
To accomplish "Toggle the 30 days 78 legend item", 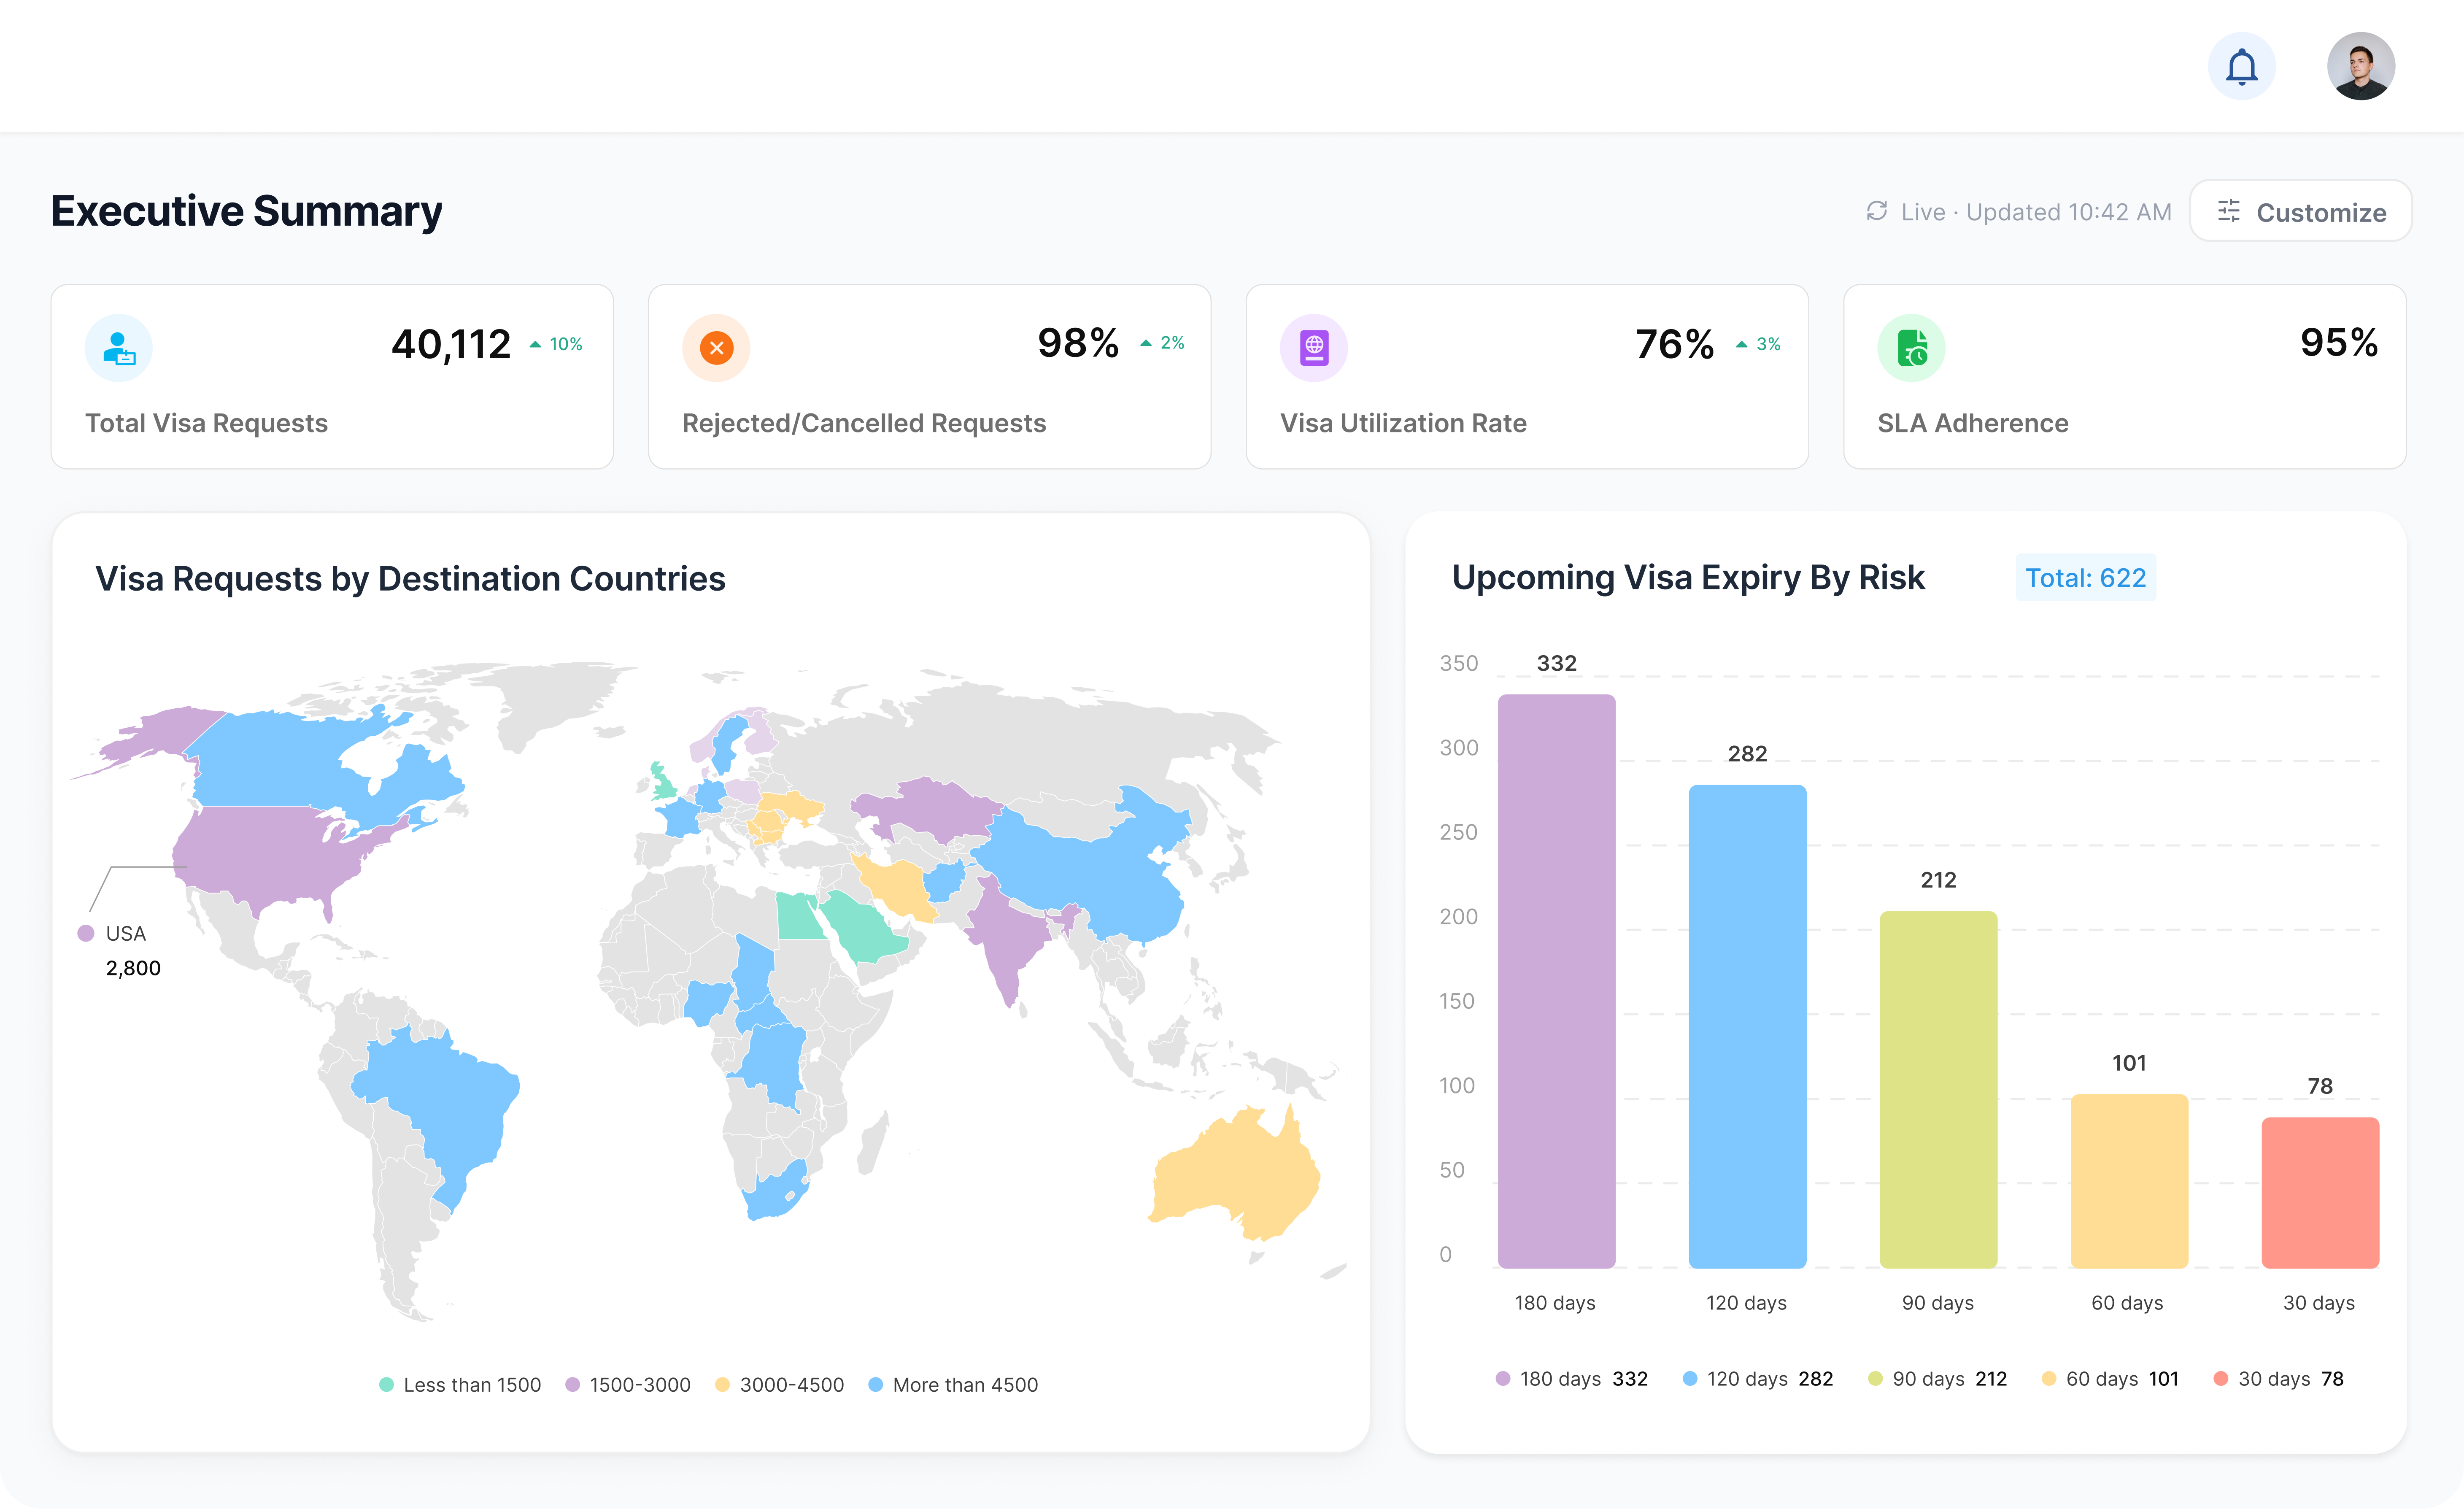I will (2279, 1379).
